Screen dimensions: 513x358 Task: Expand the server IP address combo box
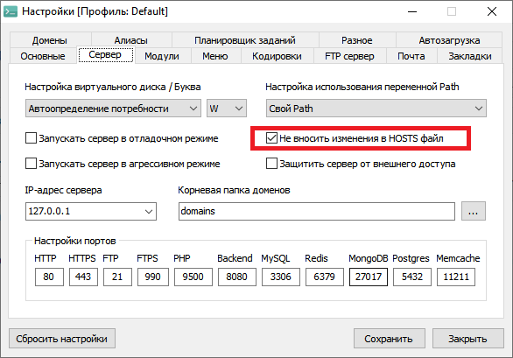(91, 211)
